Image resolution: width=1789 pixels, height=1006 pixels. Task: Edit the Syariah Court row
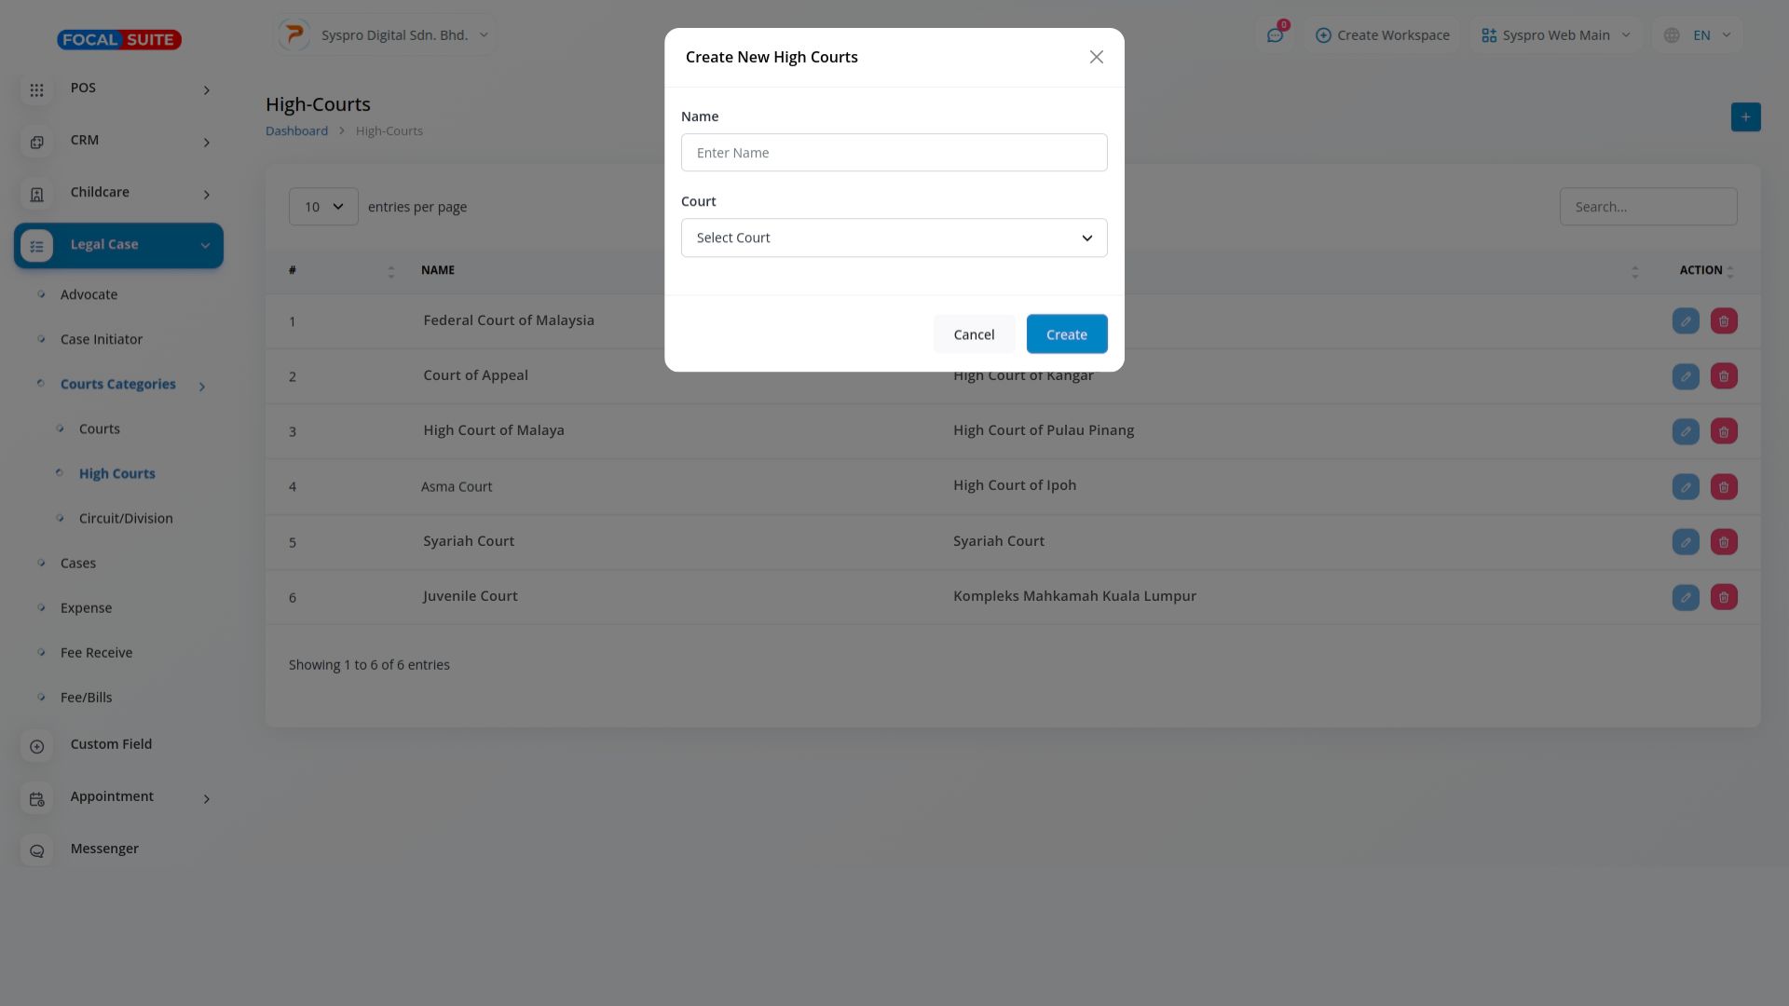click(1685, 542)
